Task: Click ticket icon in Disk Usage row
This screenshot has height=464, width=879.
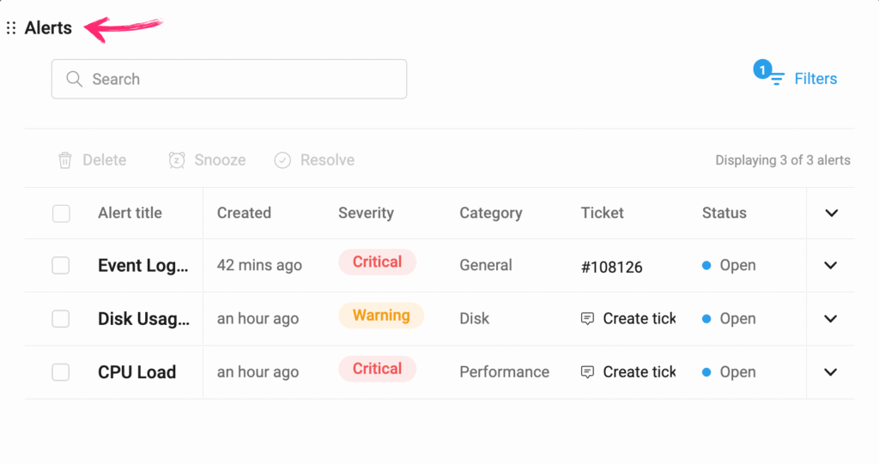Action: click(588, 319)
